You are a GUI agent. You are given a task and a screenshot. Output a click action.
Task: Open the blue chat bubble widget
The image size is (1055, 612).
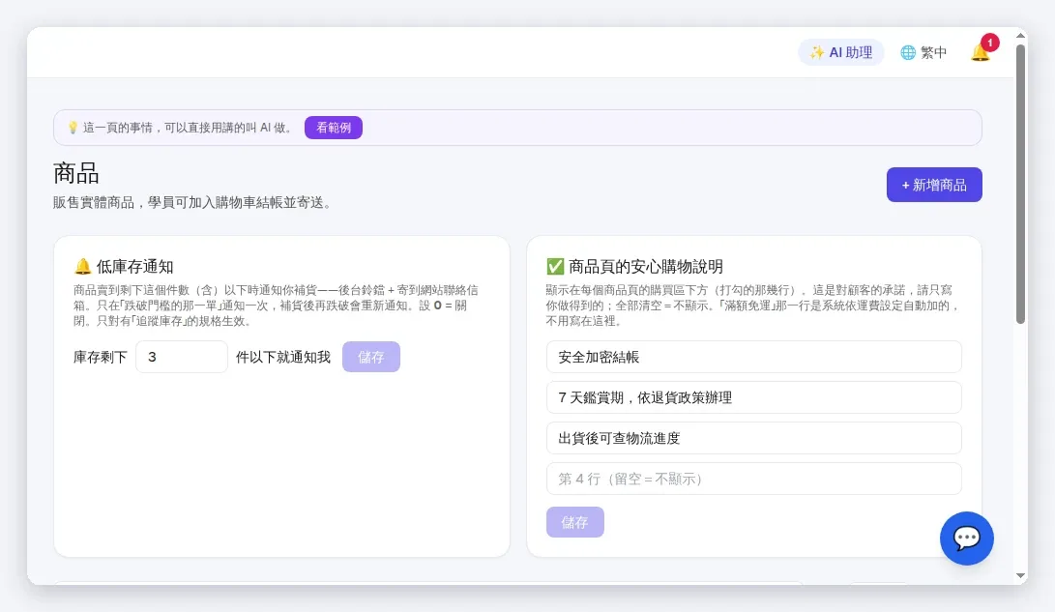(x=966, y=538)
